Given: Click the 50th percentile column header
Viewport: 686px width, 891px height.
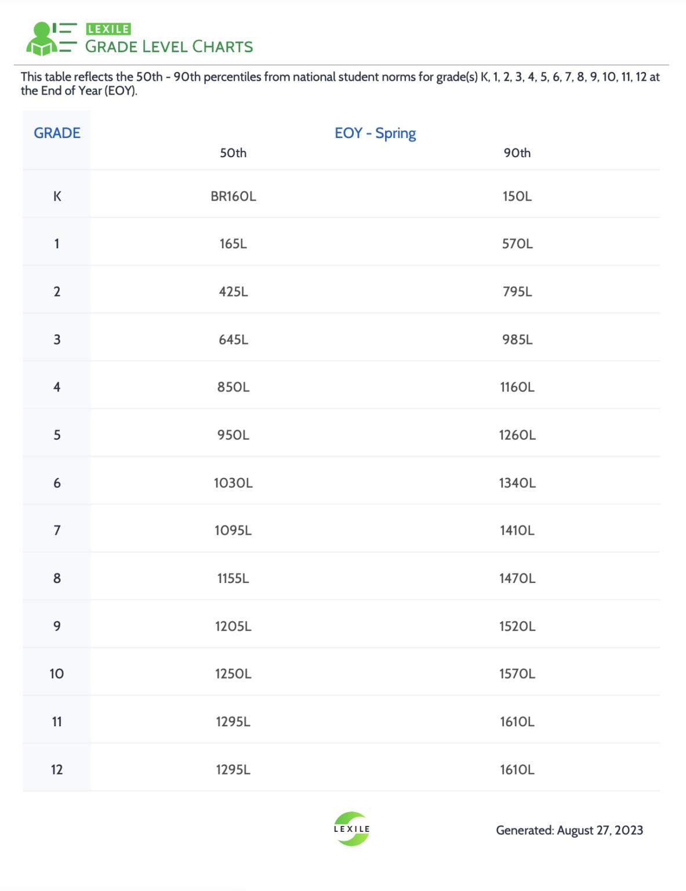Looking at the screenshot, I should (233, 153).
